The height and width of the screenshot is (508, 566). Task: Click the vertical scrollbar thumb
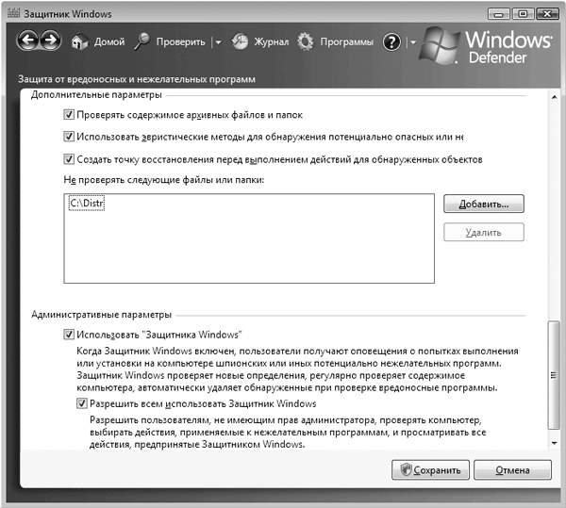tap(554, 375)
